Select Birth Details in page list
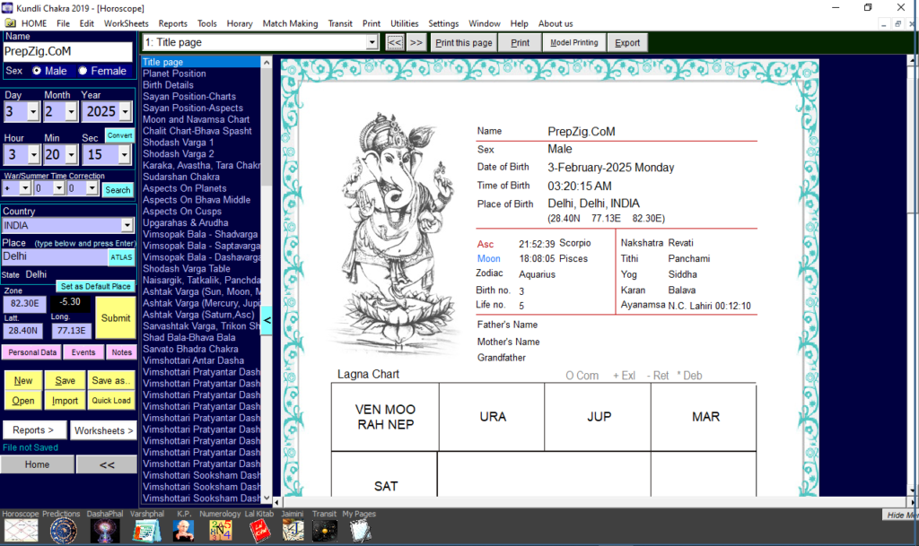Screen dimensions: 919x546 point(168,85)
